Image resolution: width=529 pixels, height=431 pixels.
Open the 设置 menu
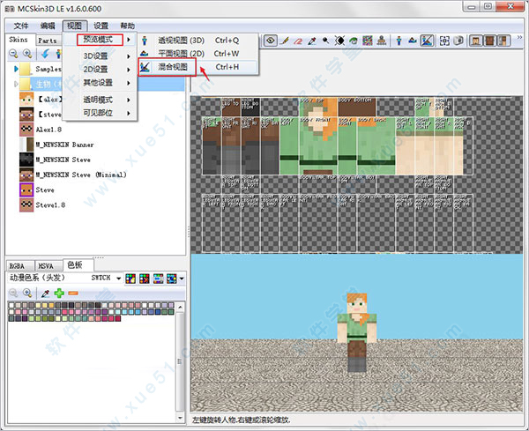tap(101, 26)
